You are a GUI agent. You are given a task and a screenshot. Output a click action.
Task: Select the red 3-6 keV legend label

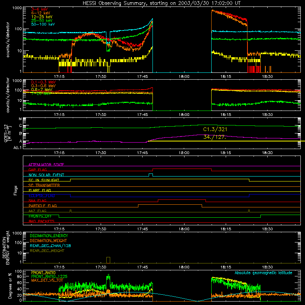tap(40, 9)
